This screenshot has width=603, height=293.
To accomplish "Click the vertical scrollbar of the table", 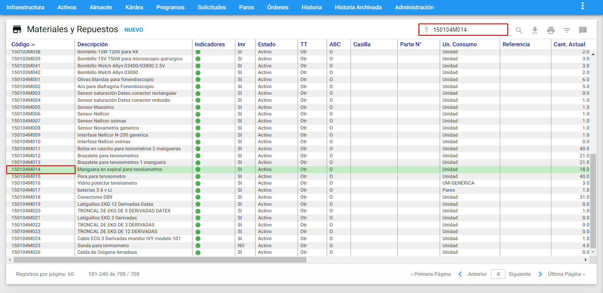I will pyautogui.click(x=593, y=201).
